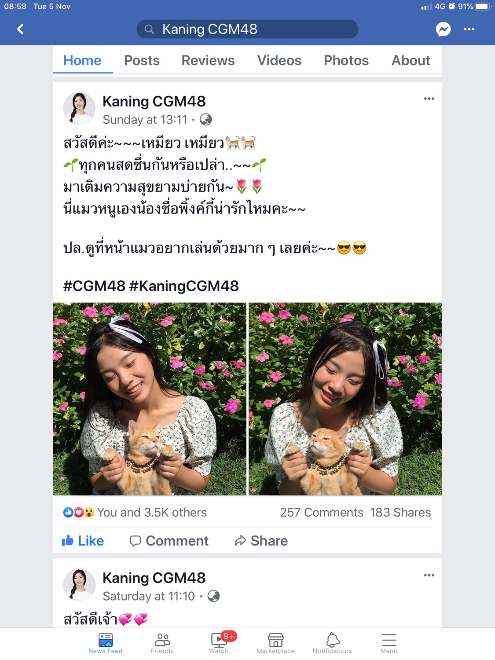Open the About tab
This screenshot has height=660, width=495.
click(x=411, y=60)
